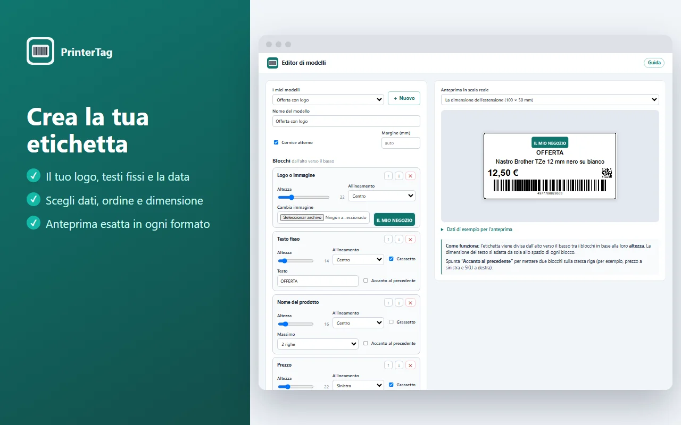The image size is (681, 425).
Task: Open Allineamento dropdown in Testo fisso block
Action: 358,260
